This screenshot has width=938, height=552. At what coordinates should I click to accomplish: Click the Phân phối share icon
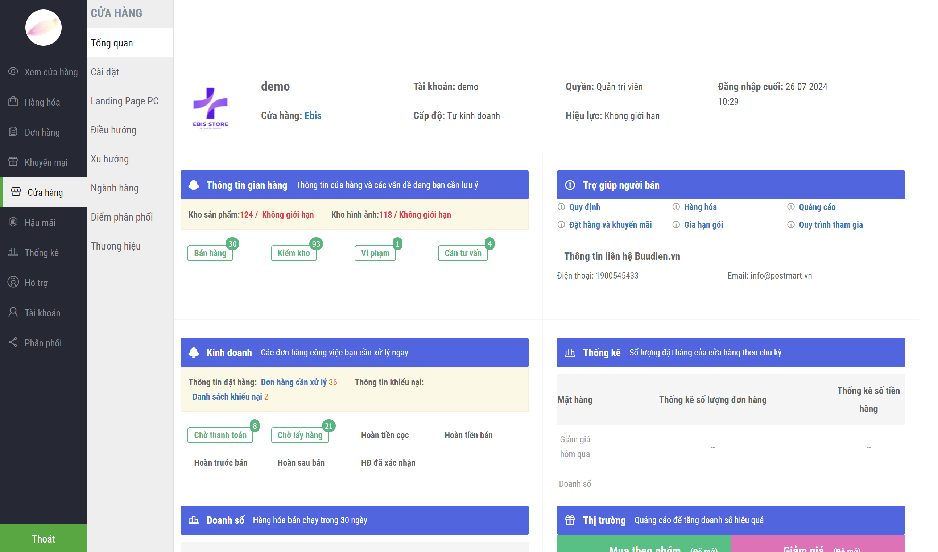[13, 343]
